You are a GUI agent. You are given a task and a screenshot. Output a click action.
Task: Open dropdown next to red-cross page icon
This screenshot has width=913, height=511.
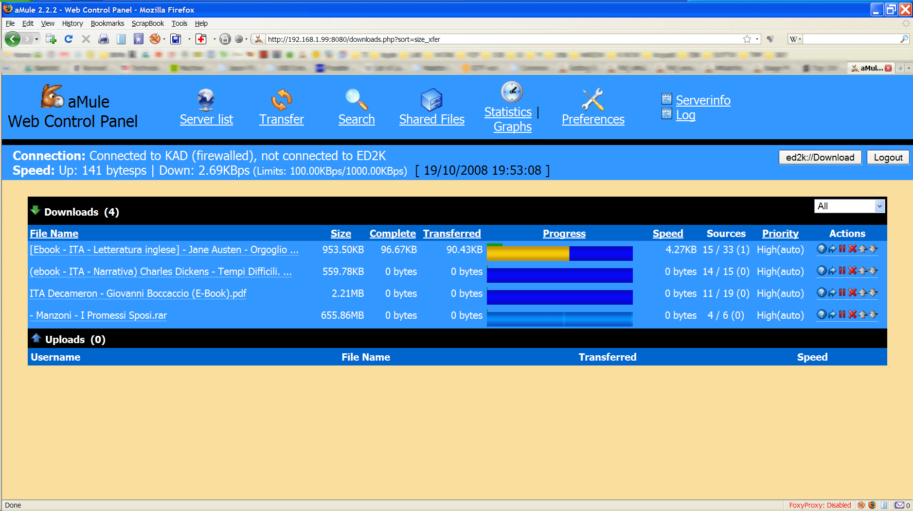point(214,39)
